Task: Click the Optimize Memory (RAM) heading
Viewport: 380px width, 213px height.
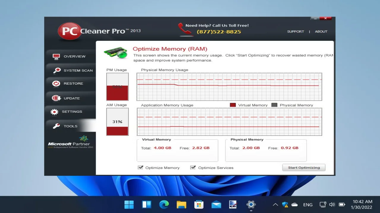Action: 170,49
